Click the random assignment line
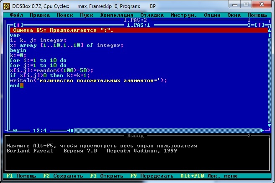The height and width of the screenshot is (183, 275). [x=51, y=70]
